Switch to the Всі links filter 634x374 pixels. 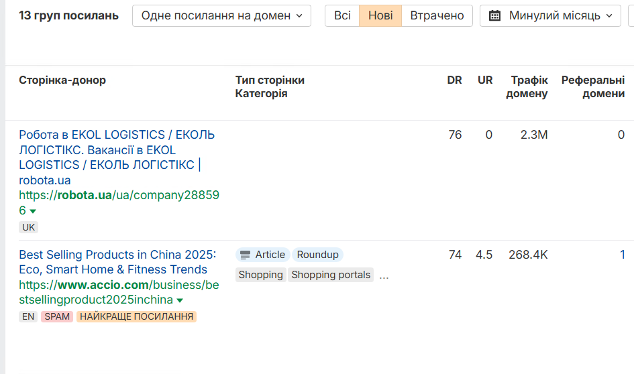pyautogui.click(x=342, y=15)
